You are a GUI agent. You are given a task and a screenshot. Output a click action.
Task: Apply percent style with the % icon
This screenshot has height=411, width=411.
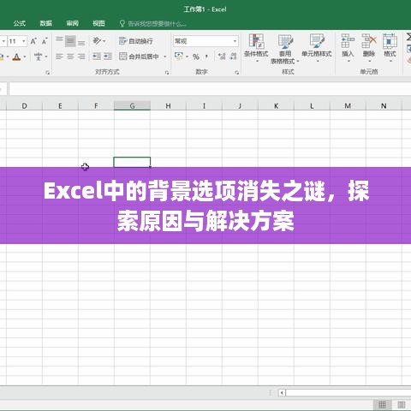click(196, 57)
